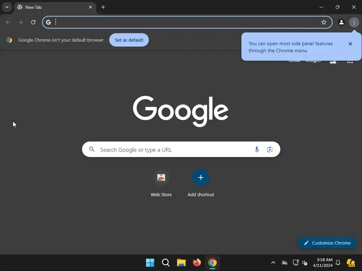Click the Google logo

[x=181, y=111]
